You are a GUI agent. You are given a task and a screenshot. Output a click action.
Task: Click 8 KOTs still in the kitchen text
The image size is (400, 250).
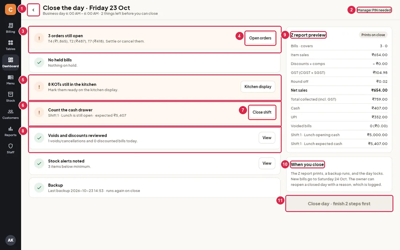(x=72, y=84)
